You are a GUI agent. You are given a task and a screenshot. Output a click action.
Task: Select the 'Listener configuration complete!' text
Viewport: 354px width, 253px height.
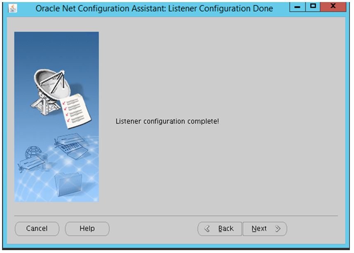click(x=167, y=121)
